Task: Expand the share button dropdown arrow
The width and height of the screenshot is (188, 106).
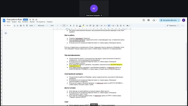Action: pyautogui.click(x=179, y=20)
